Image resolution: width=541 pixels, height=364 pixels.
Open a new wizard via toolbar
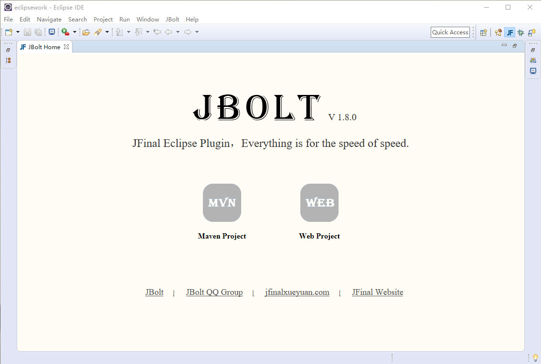[9, 32]
